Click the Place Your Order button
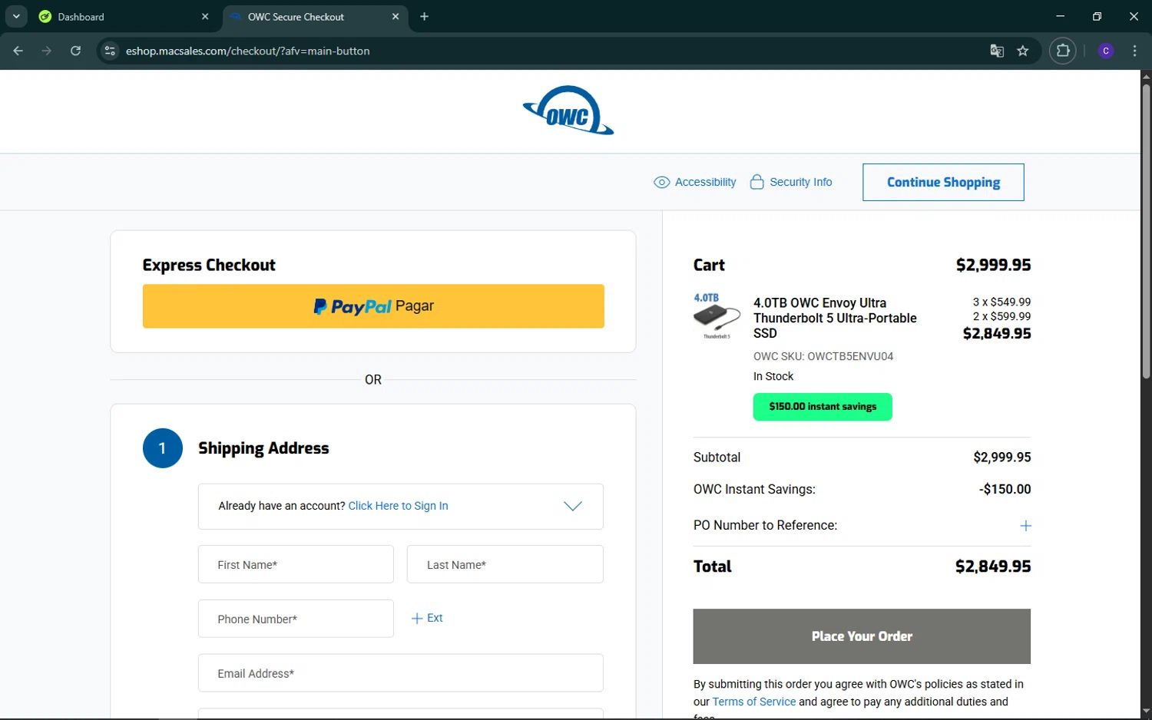1152x720 pixels. 862,636
